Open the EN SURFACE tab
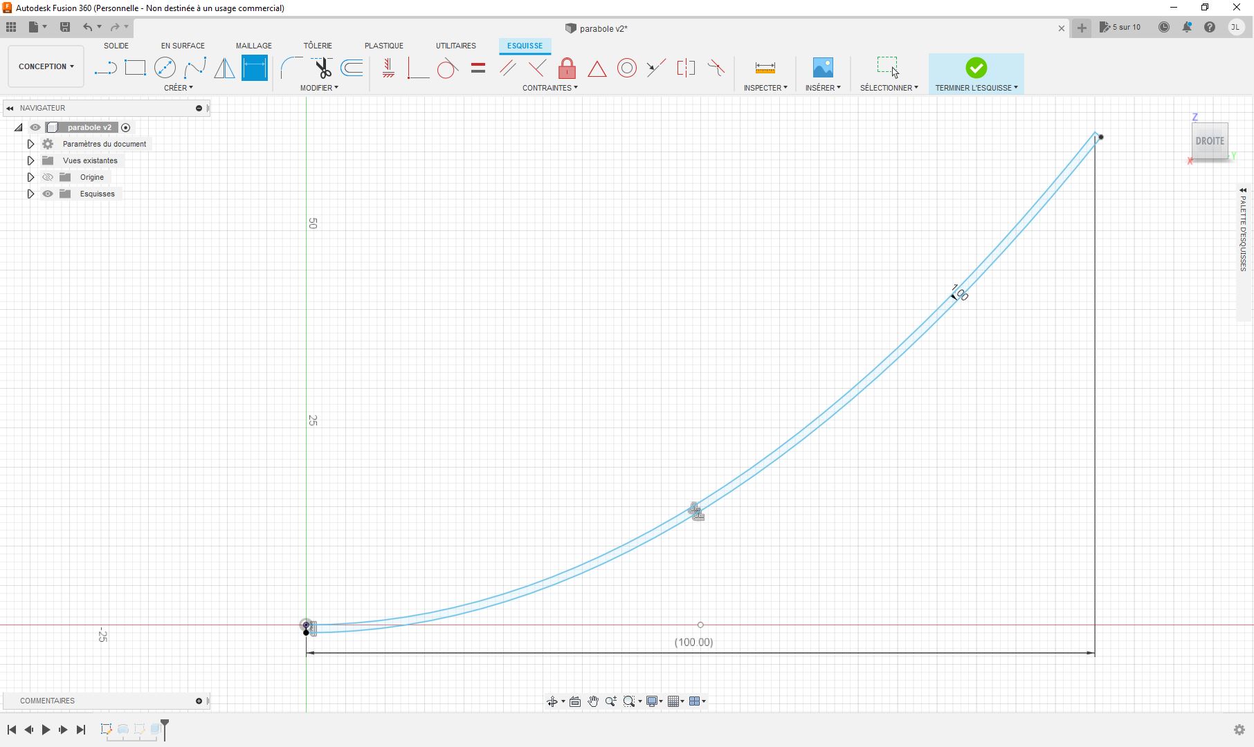This screenshot has height=747, width=1254. pyautogui.click(x=183, y=46)
